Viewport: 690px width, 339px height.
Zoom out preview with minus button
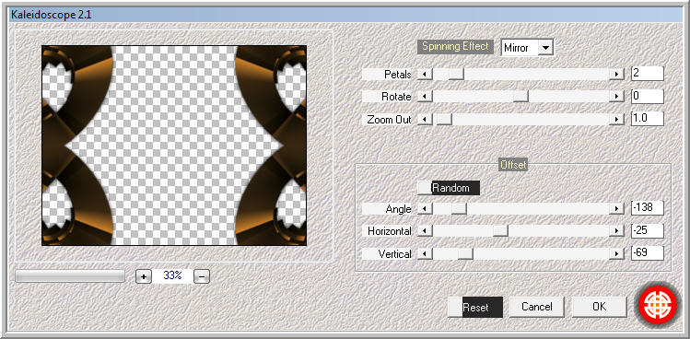[x=202, y=276]
